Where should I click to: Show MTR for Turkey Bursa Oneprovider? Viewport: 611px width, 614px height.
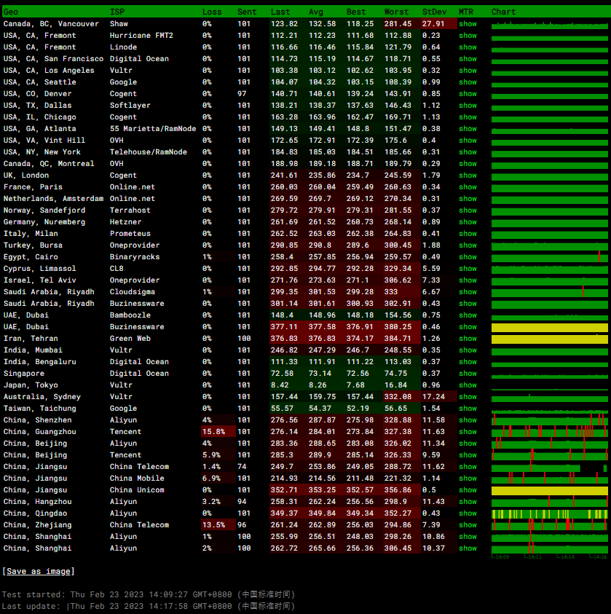[x=468, y=245]
